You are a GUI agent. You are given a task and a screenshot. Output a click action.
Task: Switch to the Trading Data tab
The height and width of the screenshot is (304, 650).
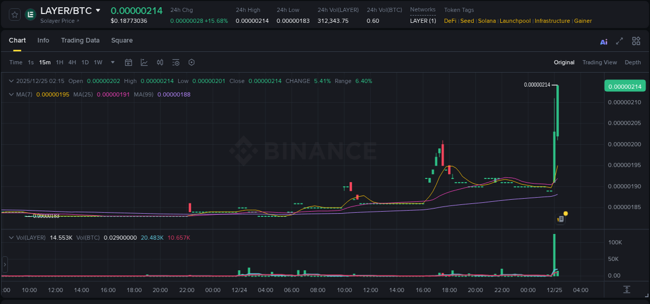click(80, 40)
